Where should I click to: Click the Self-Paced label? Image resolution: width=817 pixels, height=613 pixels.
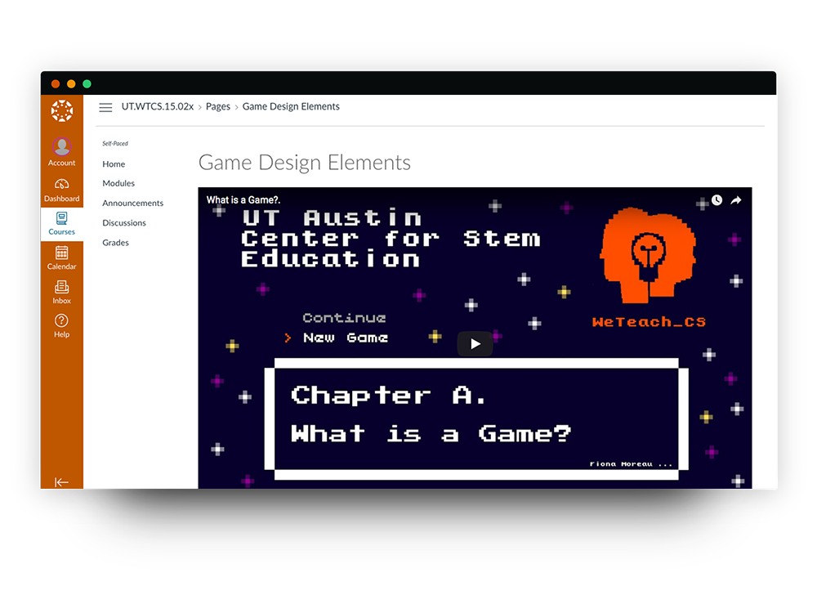(115, 143)
